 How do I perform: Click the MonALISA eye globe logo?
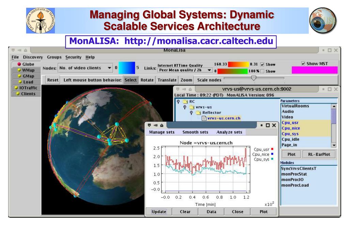323,21
